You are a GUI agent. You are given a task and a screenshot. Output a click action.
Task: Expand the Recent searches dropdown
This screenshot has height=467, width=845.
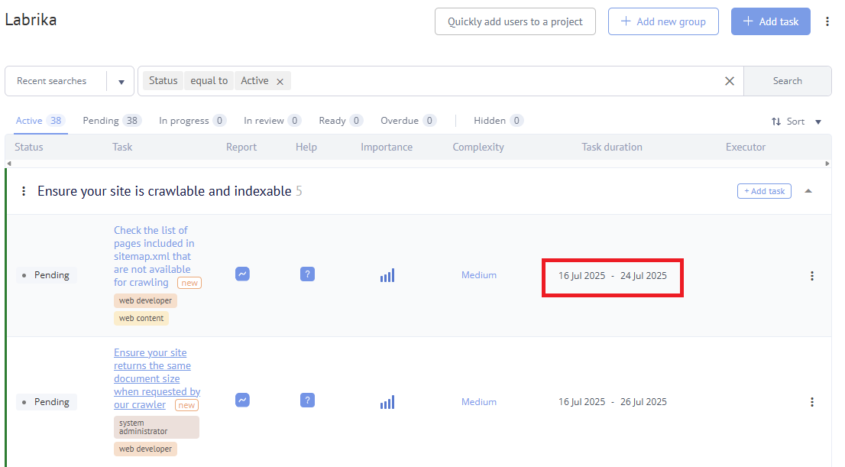[121, 82]
